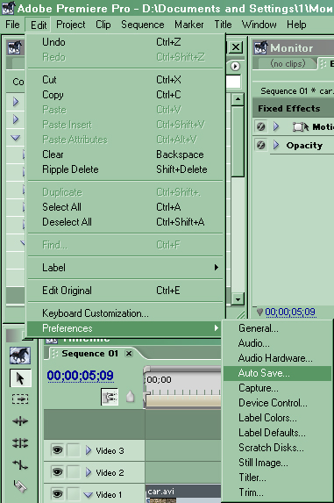The width and height of the screenshot is (334, 503).
Task: Open the Clip menu
Action: click(103, 25)
